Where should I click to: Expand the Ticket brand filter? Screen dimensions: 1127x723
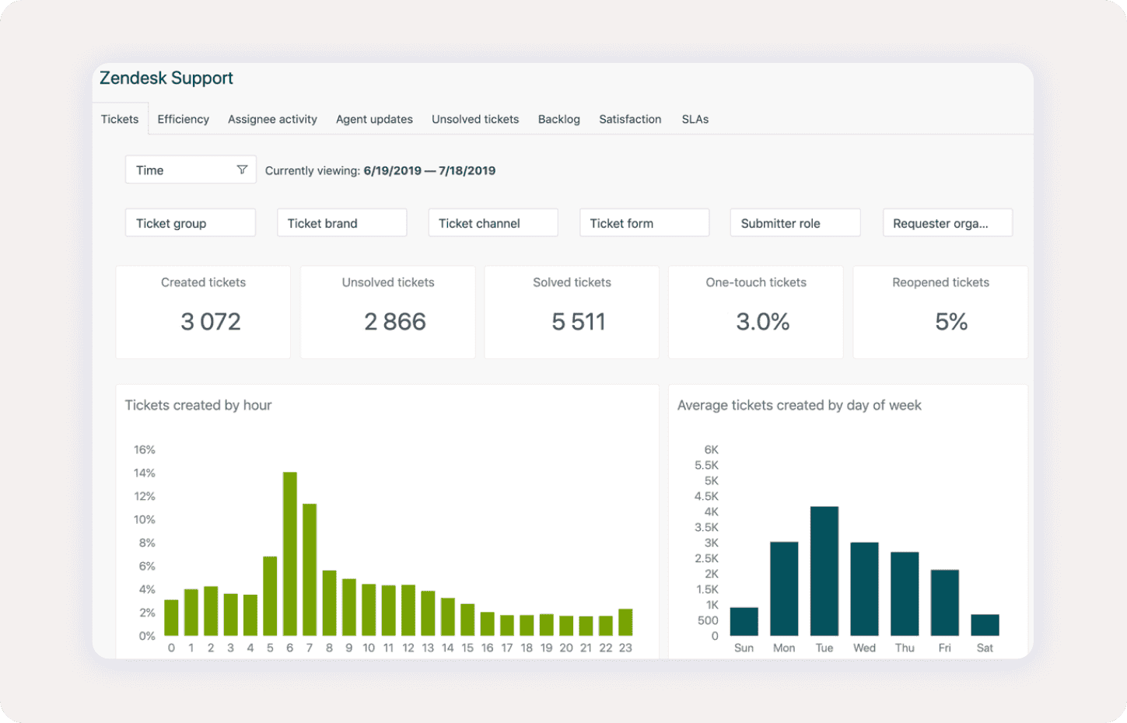pos(341,222)
